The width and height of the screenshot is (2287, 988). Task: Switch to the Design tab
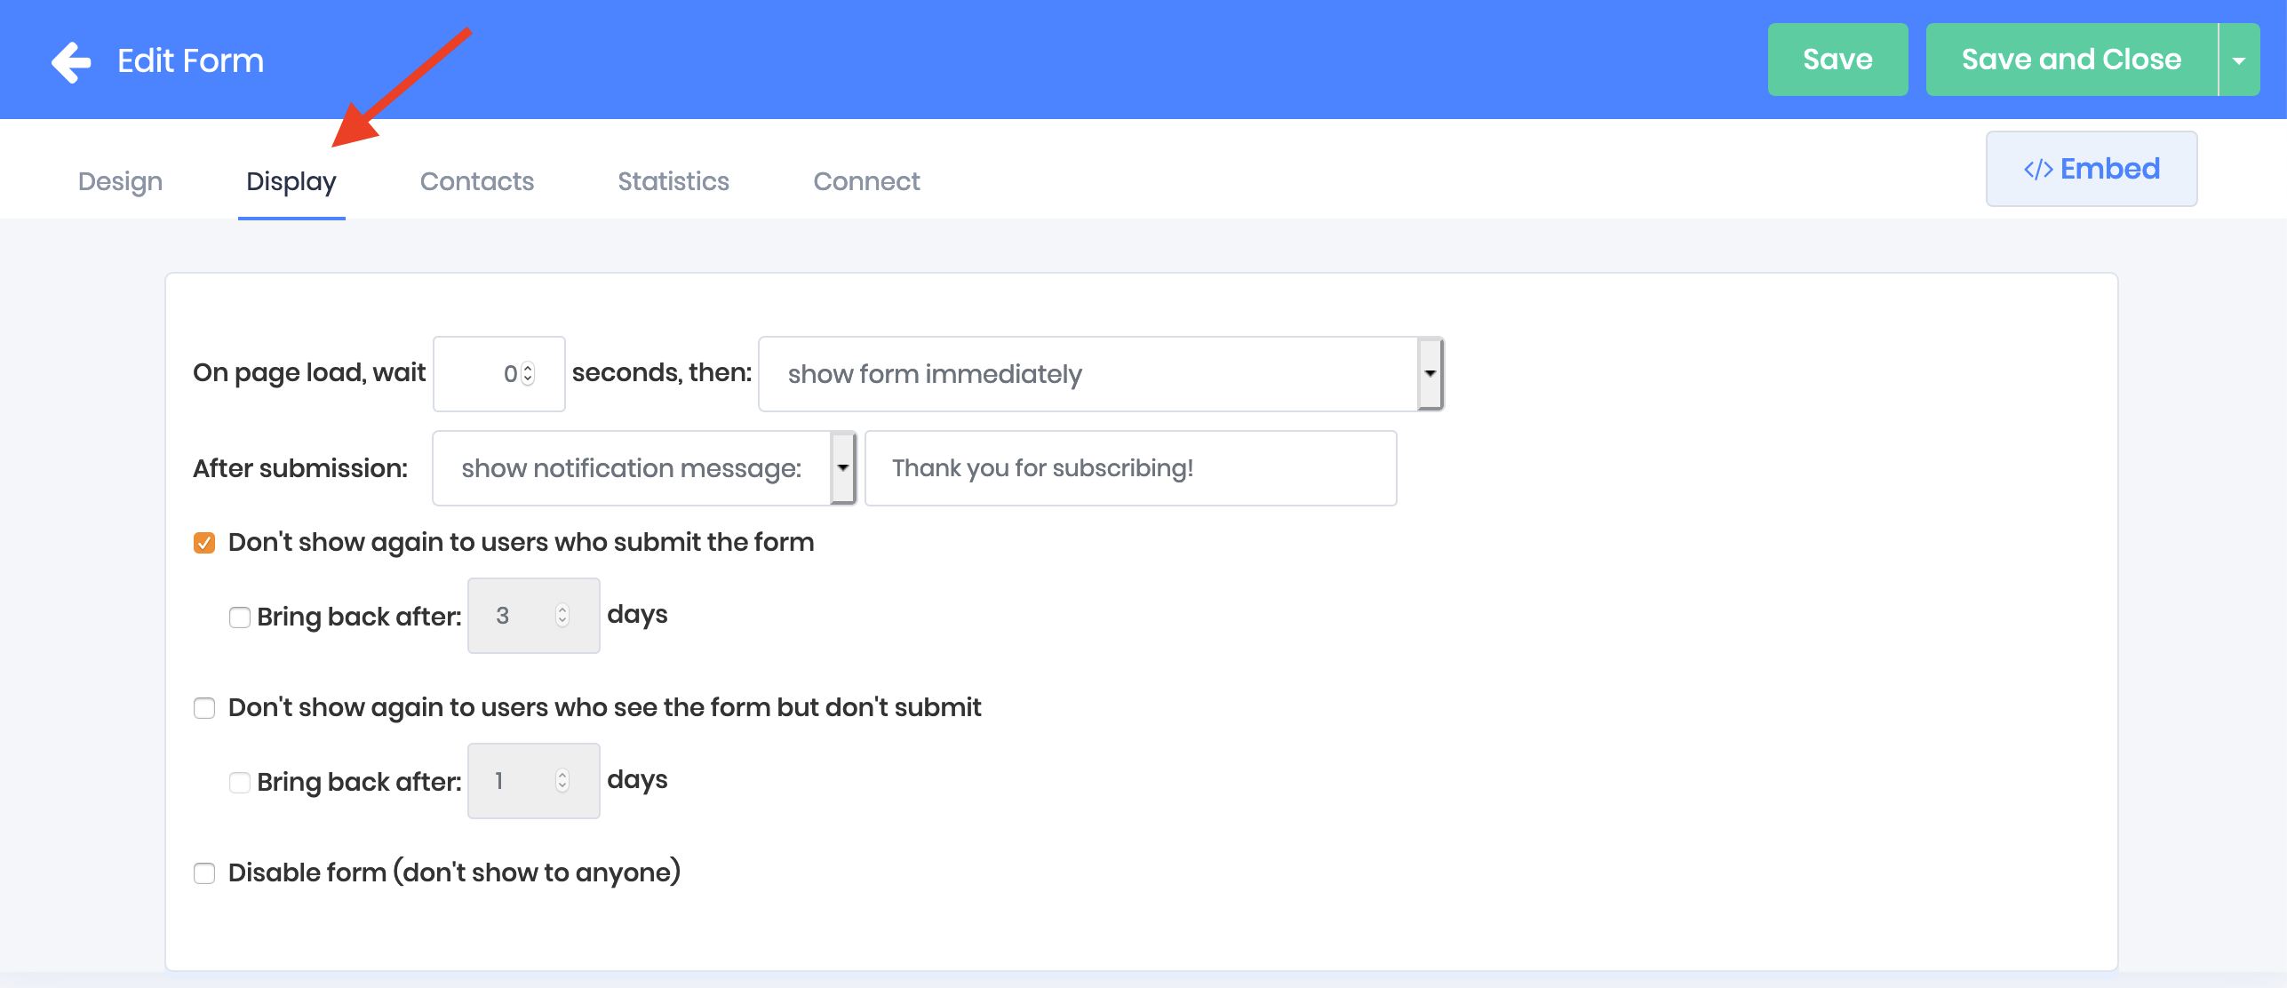[120, 181]
